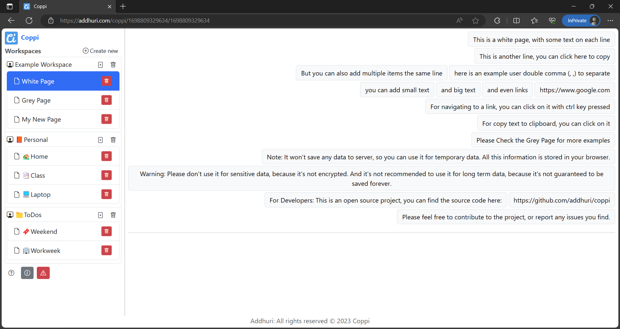Copy 'Please feel free to contribute' line
Image resolution: width=620 pixels, height=329 pixels.
pos(506,217)
